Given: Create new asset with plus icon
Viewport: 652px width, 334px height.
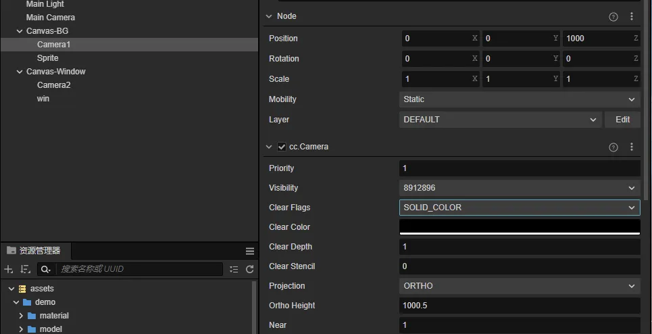Looking at the screenshot, I should click(x=8, y=269).
